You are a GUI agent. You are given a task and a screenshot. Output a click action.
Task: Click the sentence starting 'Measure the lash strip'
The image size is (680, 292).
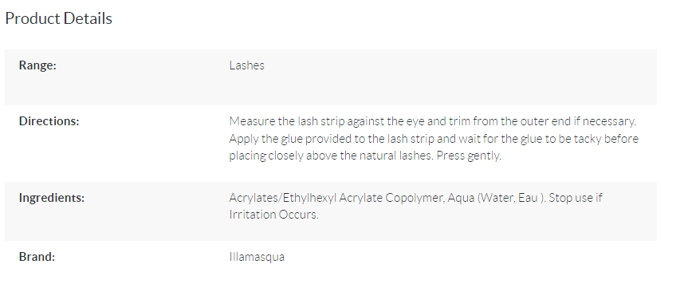(433, 121)
